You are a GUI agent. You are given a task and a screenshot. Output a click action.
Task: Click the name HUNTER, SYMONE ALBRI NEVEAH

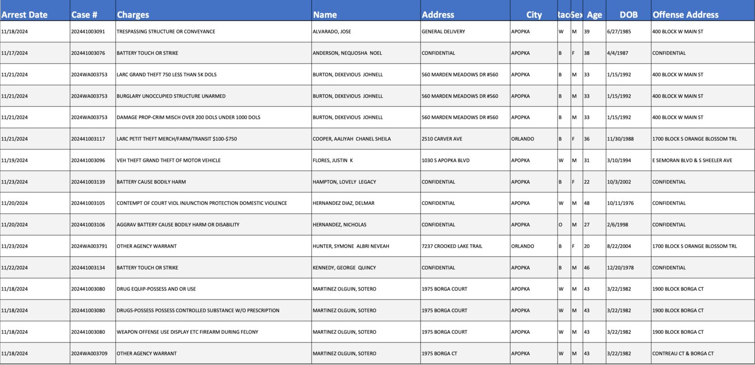point(366,246)
